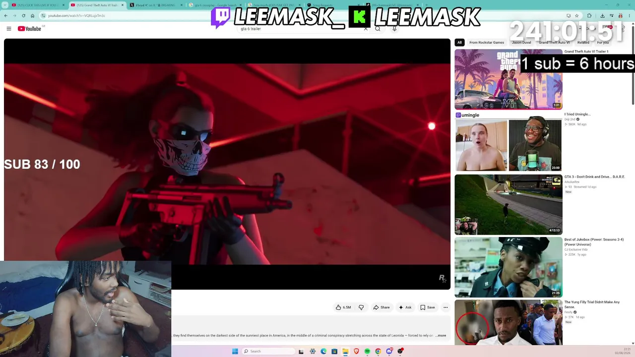Viewport: 635px width, 357px height.
Task: Save the video to a playlist
Action: pos(428,307)
